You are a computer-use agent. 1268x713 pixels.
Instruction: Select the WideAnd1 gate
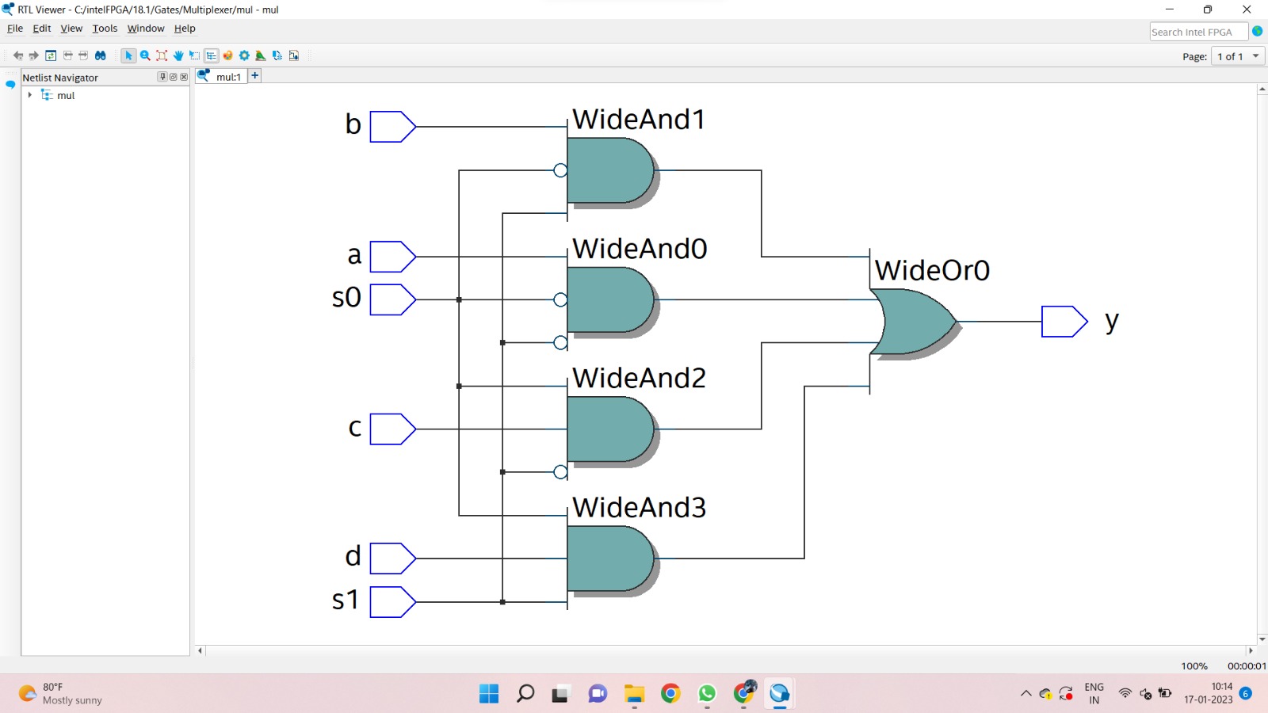pyautogui.click(x=612, y=171)
